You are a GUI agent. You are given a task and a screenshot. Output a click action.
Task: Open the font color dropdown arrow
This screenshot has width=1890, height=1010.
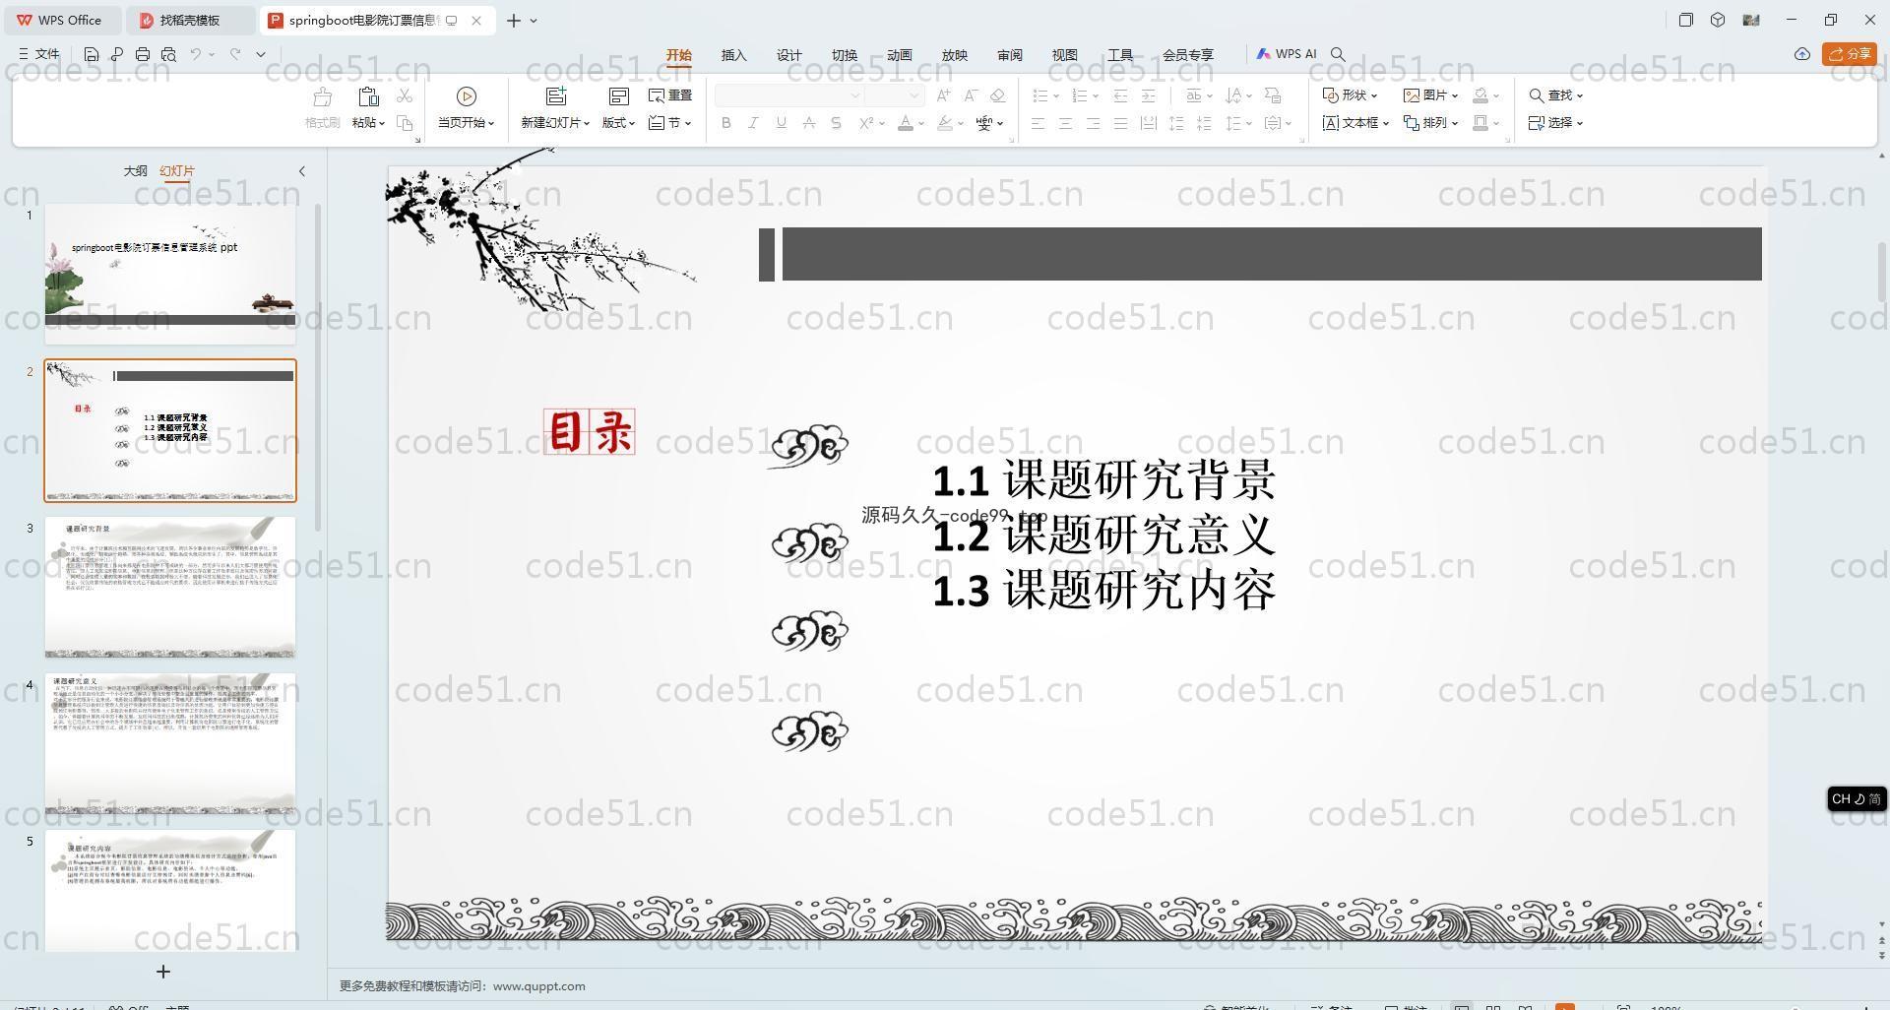point(921,124)
